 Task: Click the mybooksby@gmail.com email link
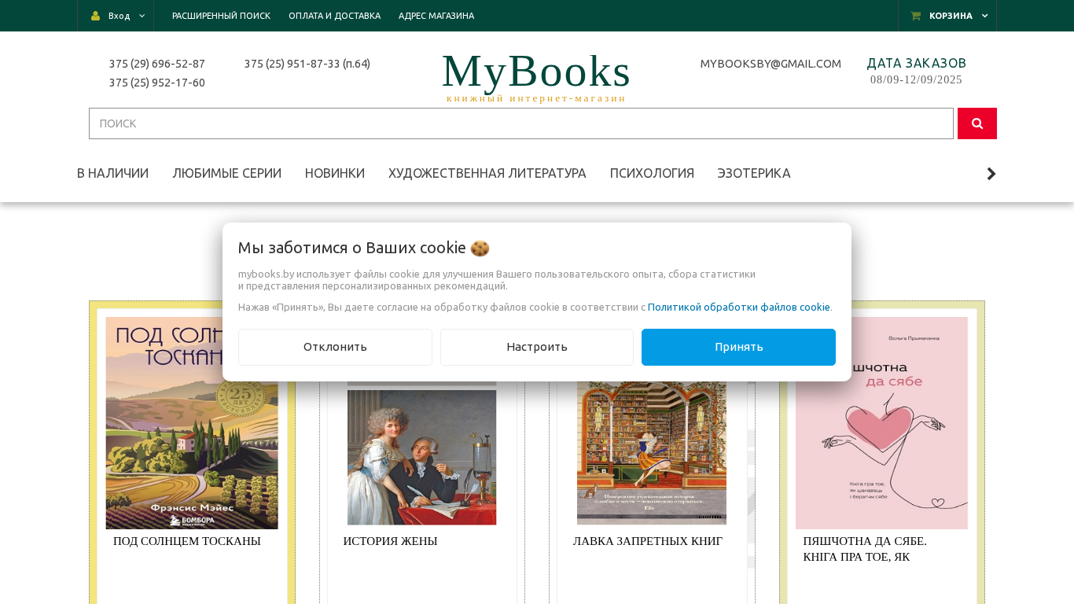tap(771, 64)
